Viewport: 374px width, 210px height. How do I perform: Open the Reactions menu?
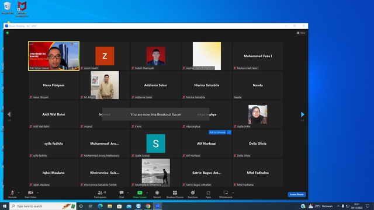coord(193,194)
